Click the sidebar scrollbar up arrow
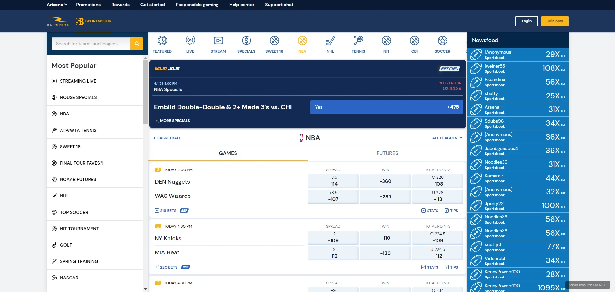Image resolution: width=615 pixels, height=292 pixels. 145,58
